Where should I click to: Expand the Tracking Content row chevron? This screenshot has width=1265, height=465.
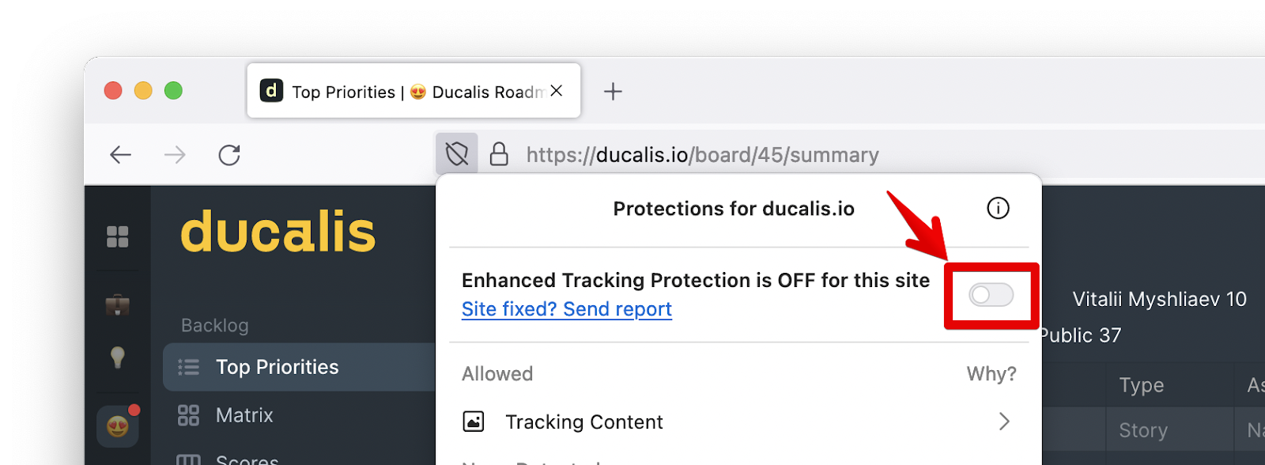point(1004,422)
